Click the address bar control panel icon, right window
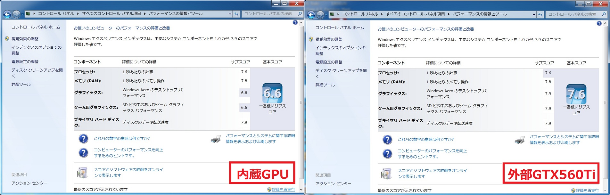This screenshot has height=195, width=610. (332, 14)
